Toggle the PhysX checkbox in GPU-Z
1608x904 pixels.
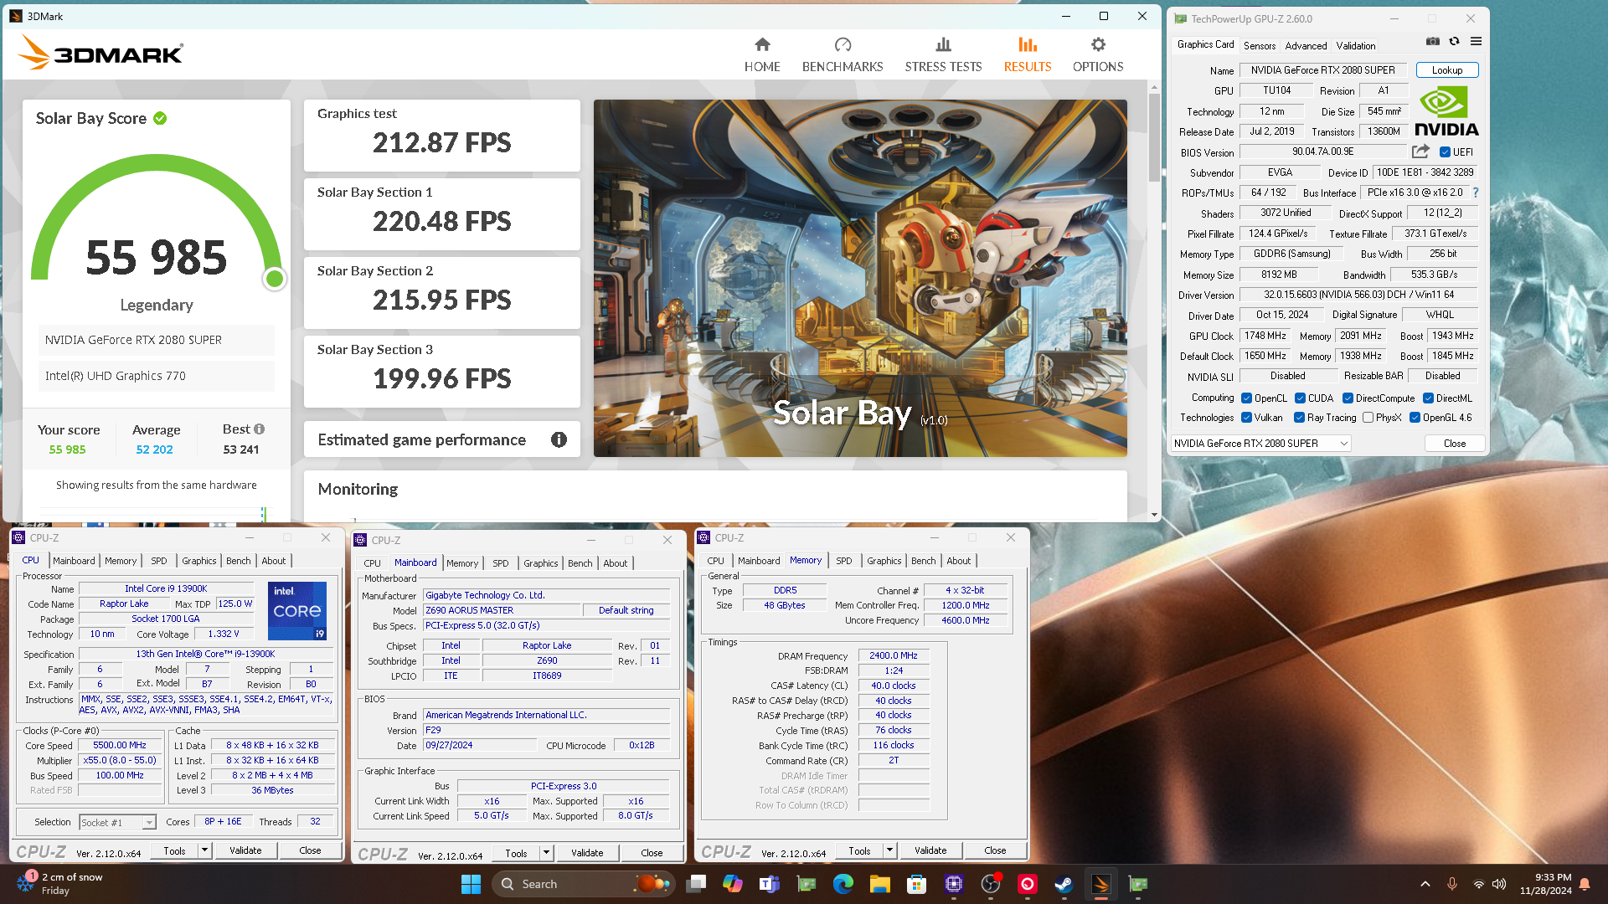1368,418
